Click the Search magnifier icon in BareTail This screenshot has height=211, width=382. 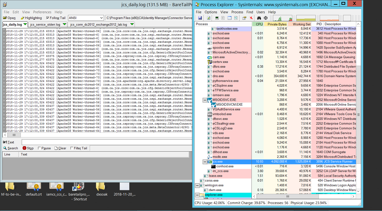coord(5,148)
